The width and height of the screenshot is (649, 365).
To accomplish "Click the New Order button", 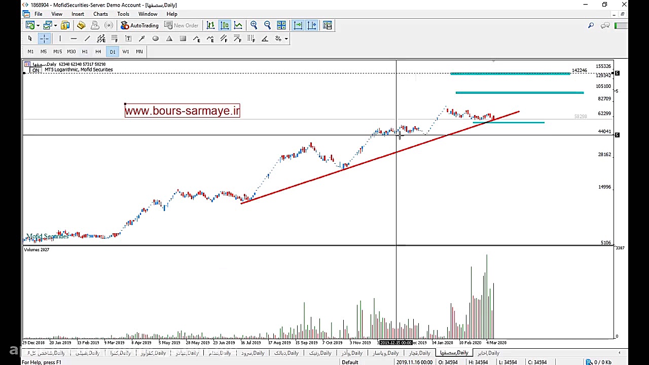I will point(182,25).
